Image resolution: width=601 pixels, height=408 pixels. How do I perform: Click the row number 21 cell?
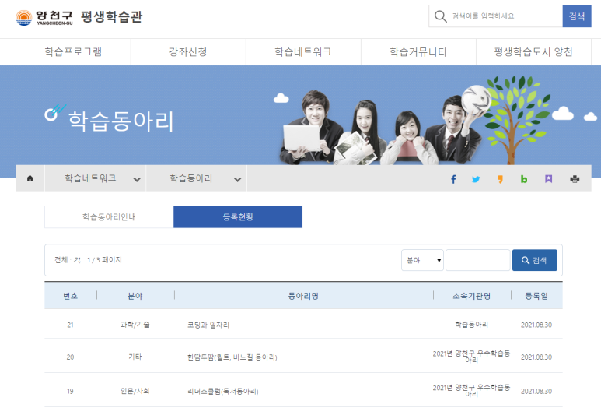pos(70,325)
